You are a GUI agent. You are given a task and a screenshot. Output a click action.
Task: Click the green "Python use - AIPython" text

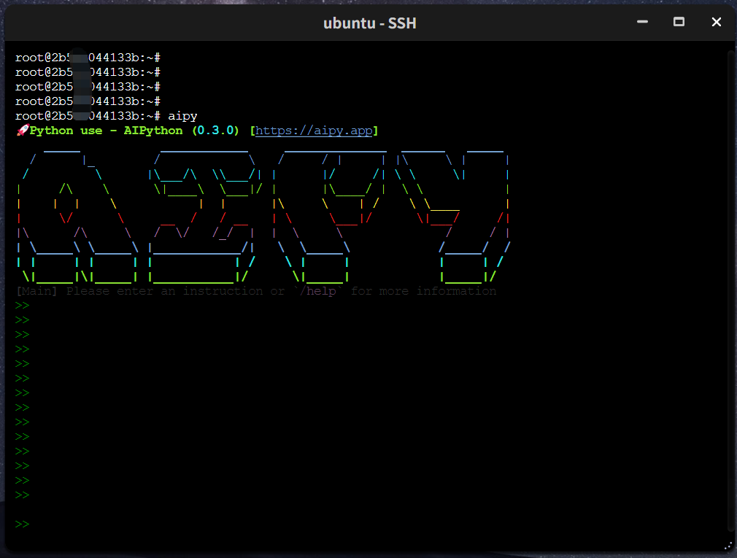click(106, 131)
